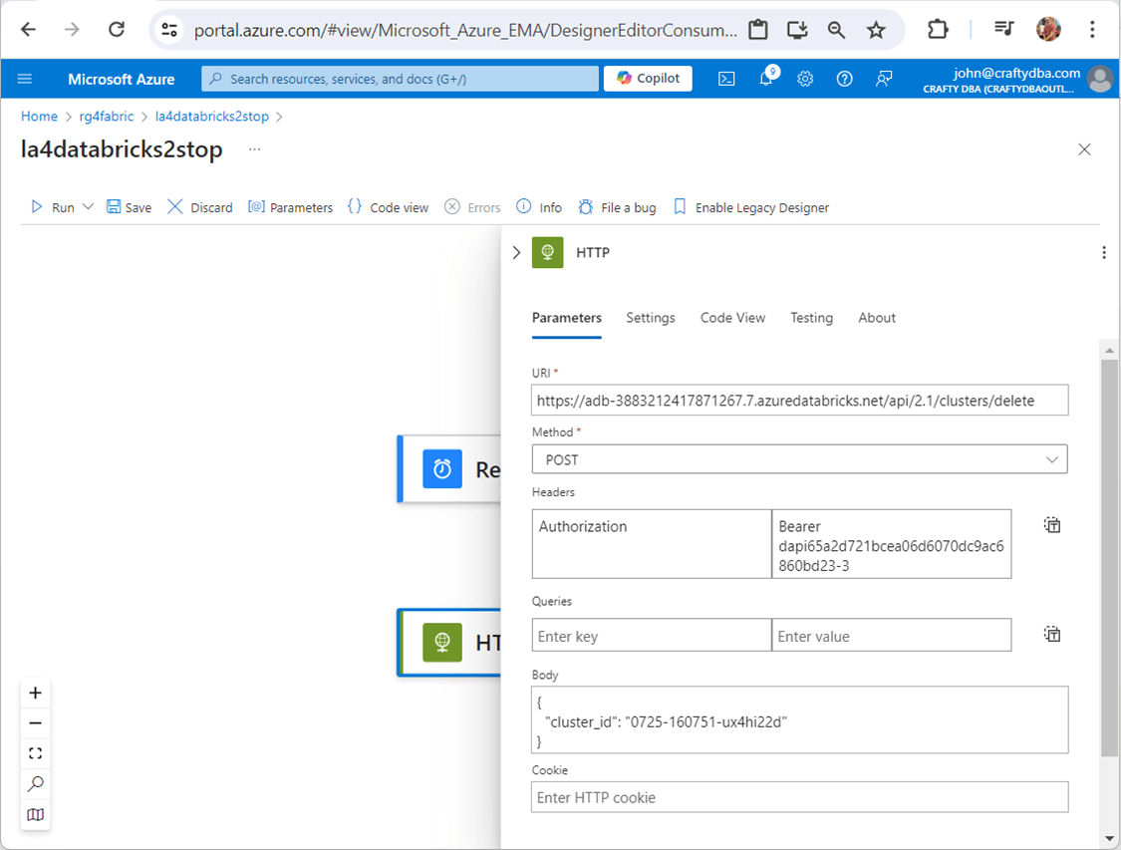The image size is (1121, 850).
Task: Click the install app icon in address bar
Action: pyautogui.click(x=797, y=30)
